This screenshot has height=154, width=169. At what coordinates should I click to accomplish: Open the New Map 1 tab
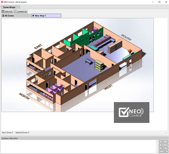[x=46, y=16]
